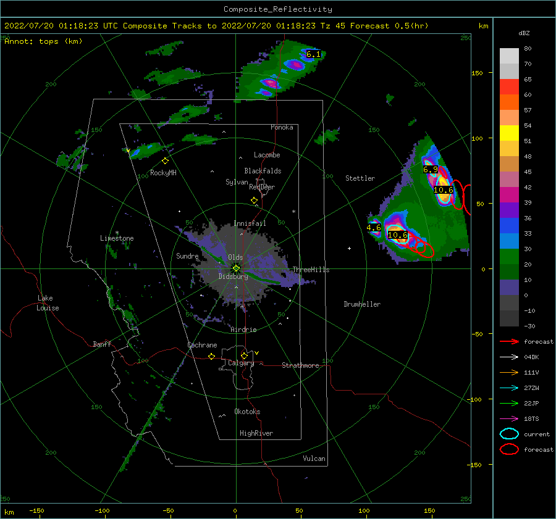Click the Cochrane town label
Screen dimensions: 556x519
202,345
